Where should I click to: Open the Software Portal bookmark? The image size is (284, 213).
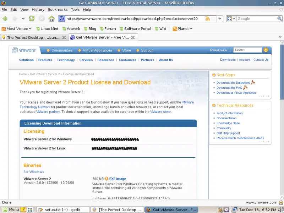pos(135,29)
